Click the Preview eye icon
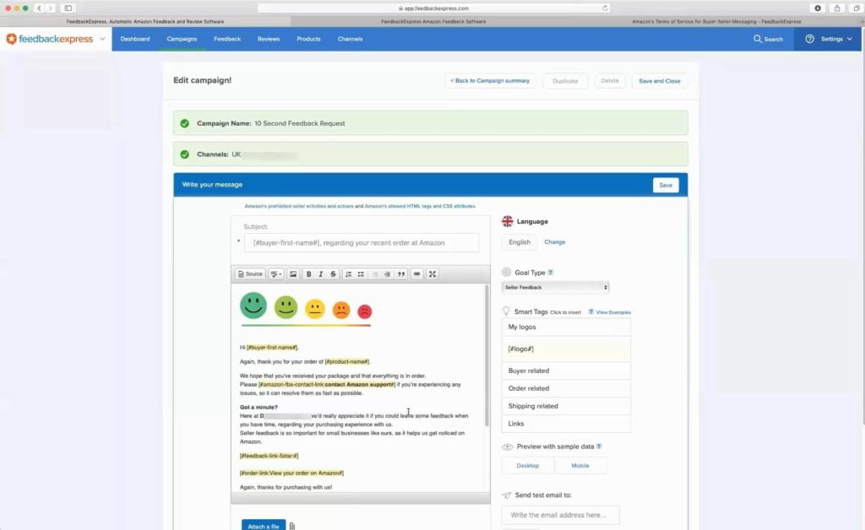 click(x=507, y=446)
